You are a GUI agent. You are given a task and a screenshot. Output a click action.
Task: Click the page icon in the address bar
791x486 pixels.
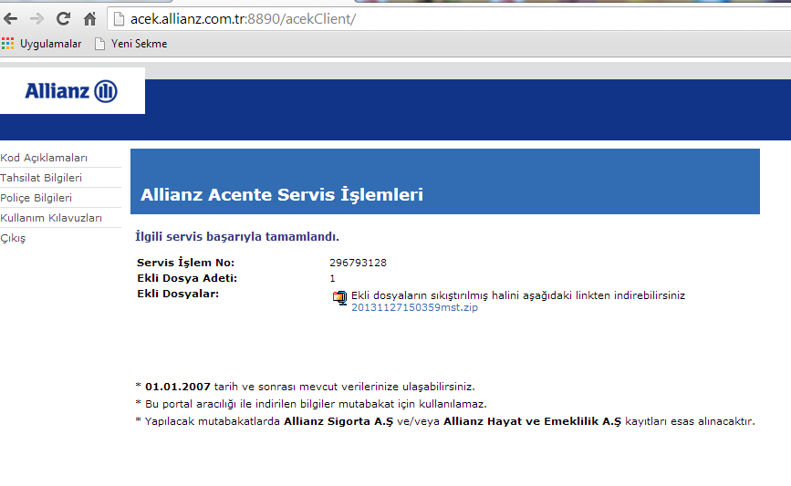click(117, 19)
